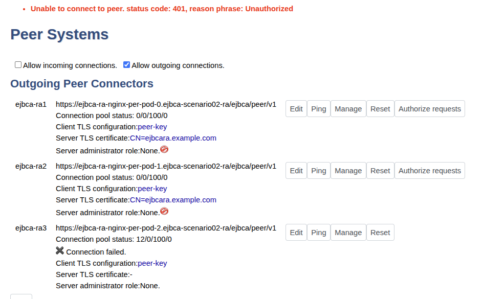Edit the ejbca-ra1 peer connector
Viewport: 483px width, 299px height.
296,109
